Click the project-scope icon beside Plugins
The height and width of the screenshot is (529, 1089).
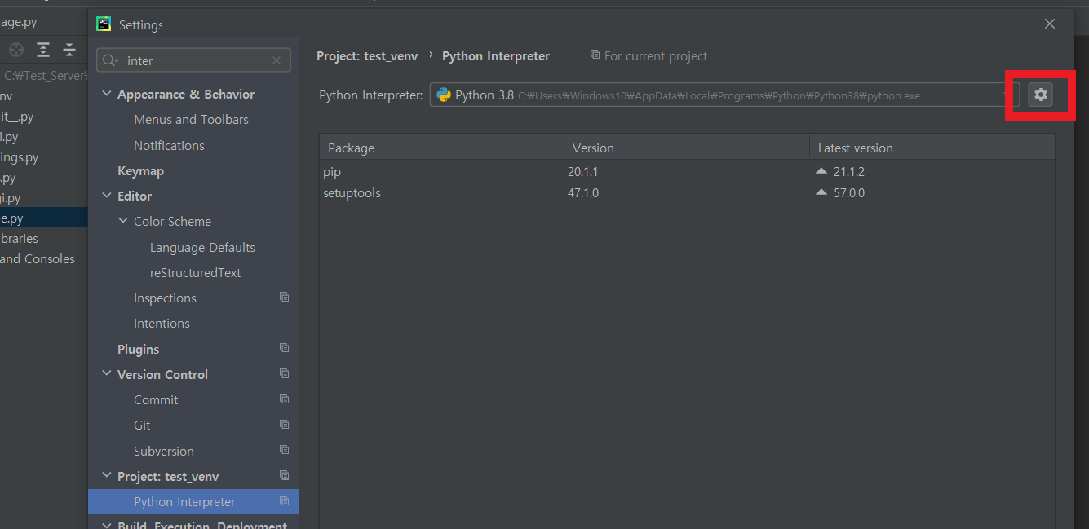tap(284, 348)
